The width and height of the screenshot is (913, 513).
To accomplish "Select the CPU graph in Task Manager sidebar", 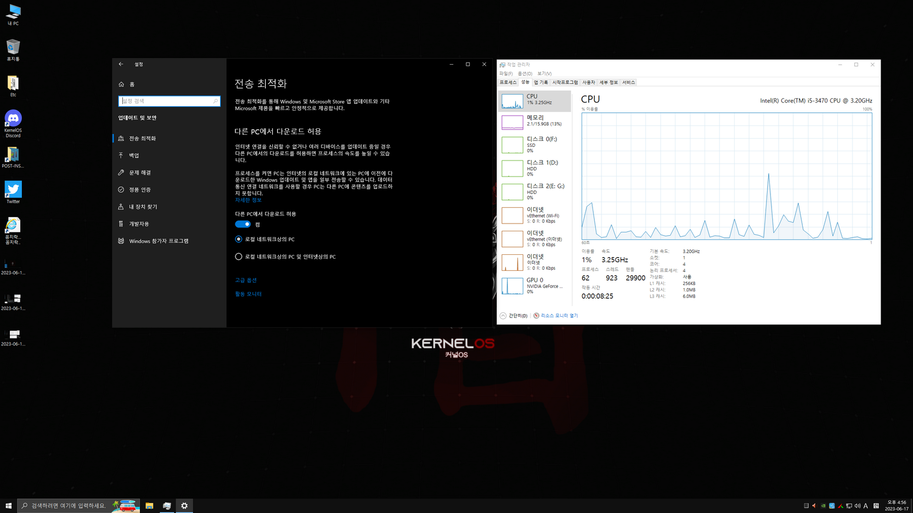I will [534, 101].
